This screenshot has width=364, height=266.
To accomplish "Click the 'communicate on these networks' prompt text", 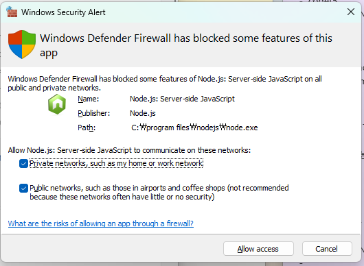I will pos(129,150).
